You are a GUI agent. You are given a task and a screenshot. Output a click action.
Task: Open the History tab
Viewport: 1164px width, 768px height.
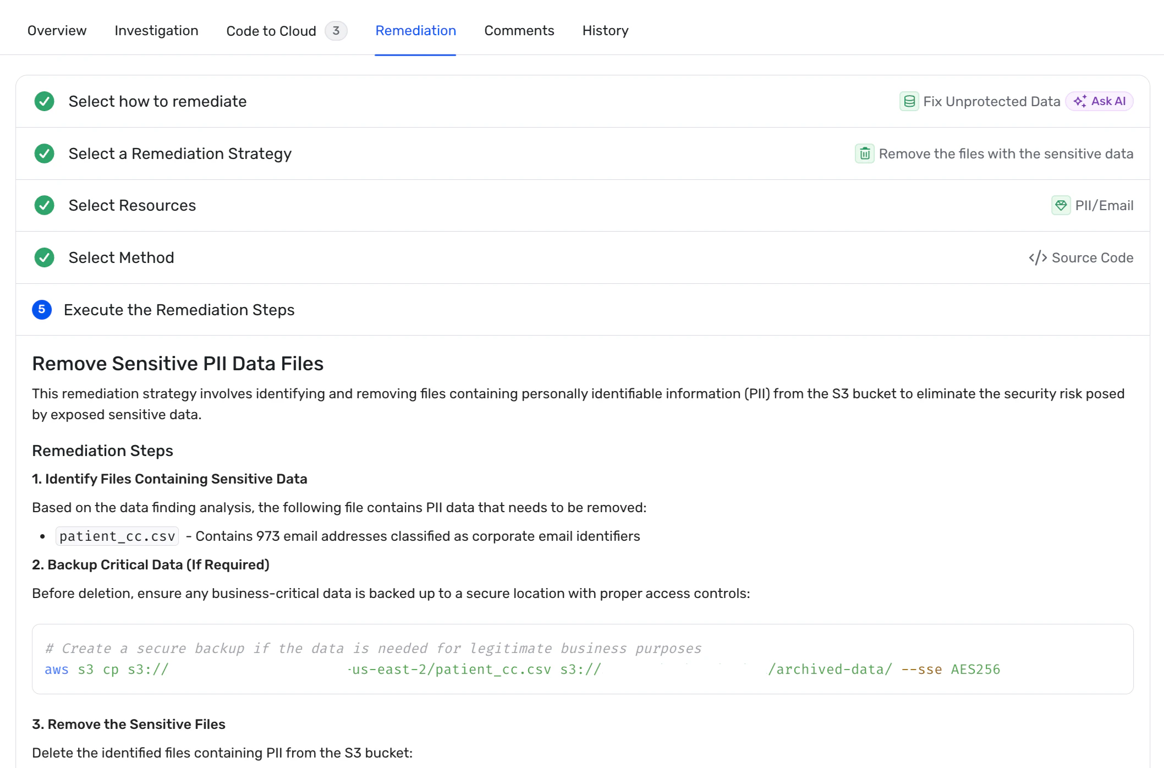(605, 31)
